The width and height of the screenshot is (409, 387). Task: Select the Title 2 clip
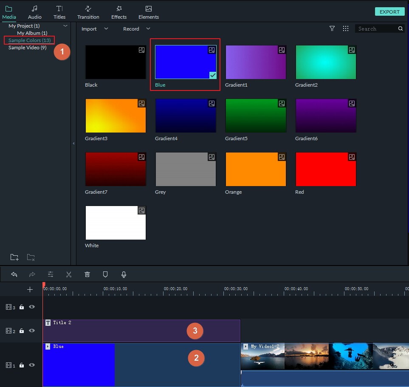141,331
